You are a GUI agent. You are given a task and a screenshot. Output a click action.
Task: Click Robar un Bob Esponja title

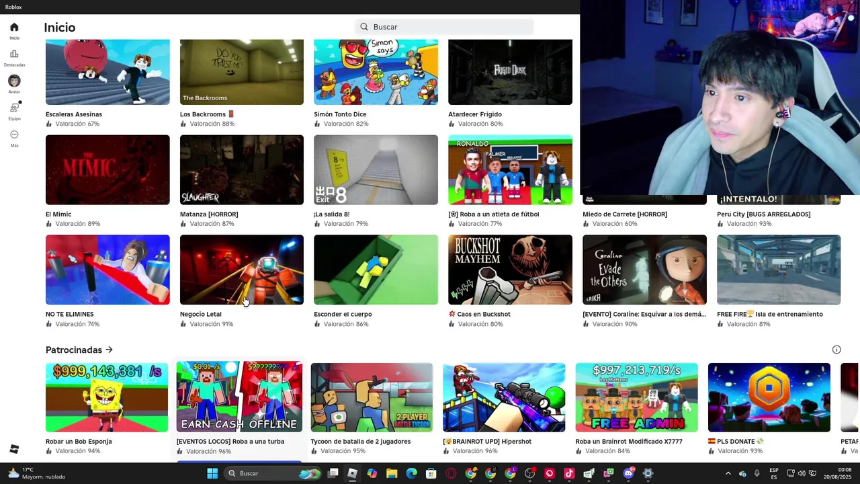pos(79,442)
